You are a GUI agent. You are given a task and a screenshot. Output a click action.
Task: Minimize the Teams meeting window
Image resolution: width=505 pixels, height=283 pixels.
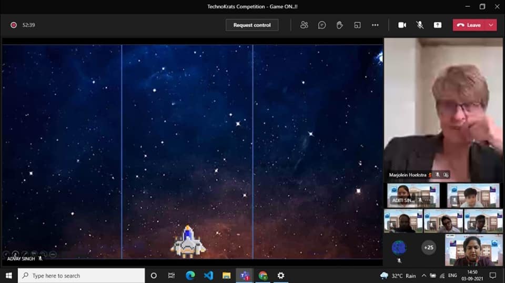467,6
